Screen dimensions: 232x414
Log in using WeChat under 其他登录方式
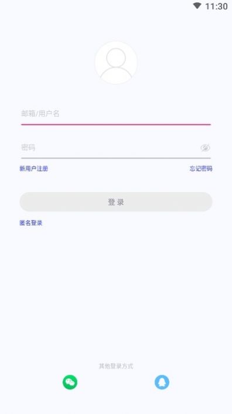click(70, 382)
